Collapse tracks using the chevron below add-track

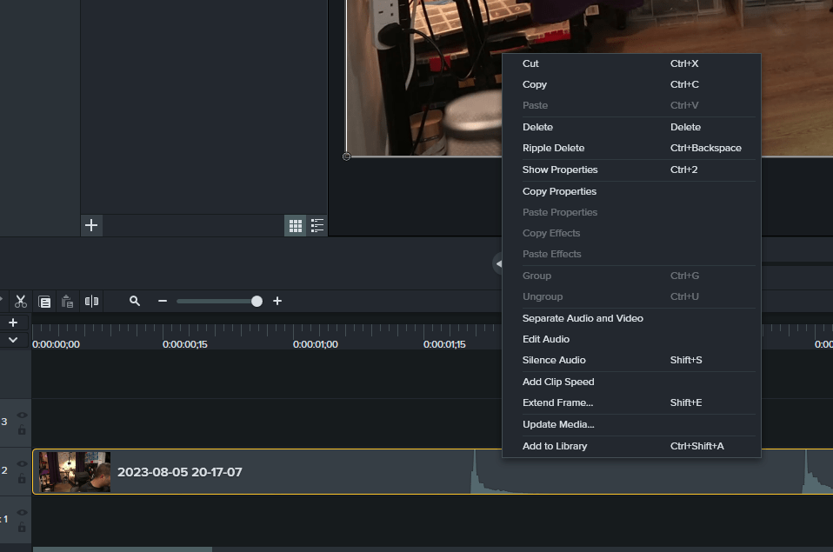[13, 340]
